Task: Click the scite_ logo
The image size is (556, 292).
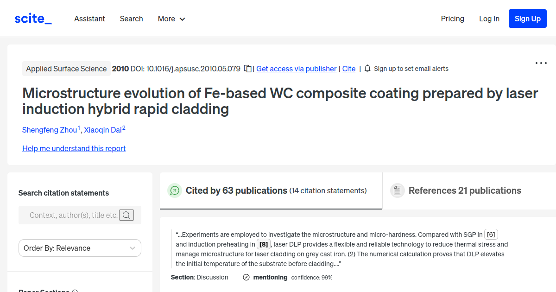Action: [x=32, y=19]
